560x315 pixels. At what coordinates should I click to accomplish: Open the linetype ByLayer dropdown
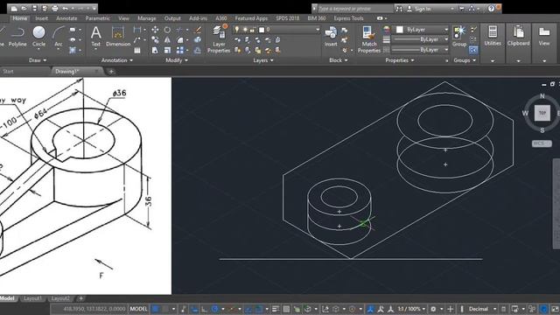[421, 50]
